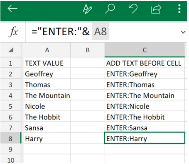Select cell containing Nicole in column A
Viewport: 189px width, 164px height.
tap(47, 106)
